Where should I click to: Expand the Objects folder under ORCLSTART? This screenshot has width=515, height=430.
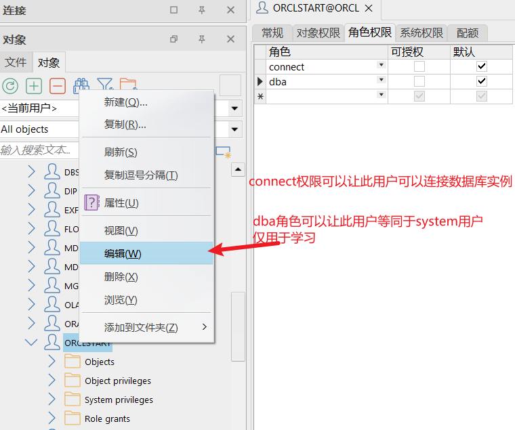click(52, 362)
